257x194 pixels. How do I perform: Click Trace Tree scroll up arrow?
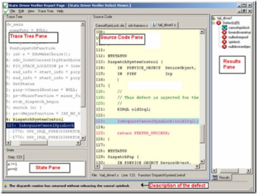click(x=83, y=24)
